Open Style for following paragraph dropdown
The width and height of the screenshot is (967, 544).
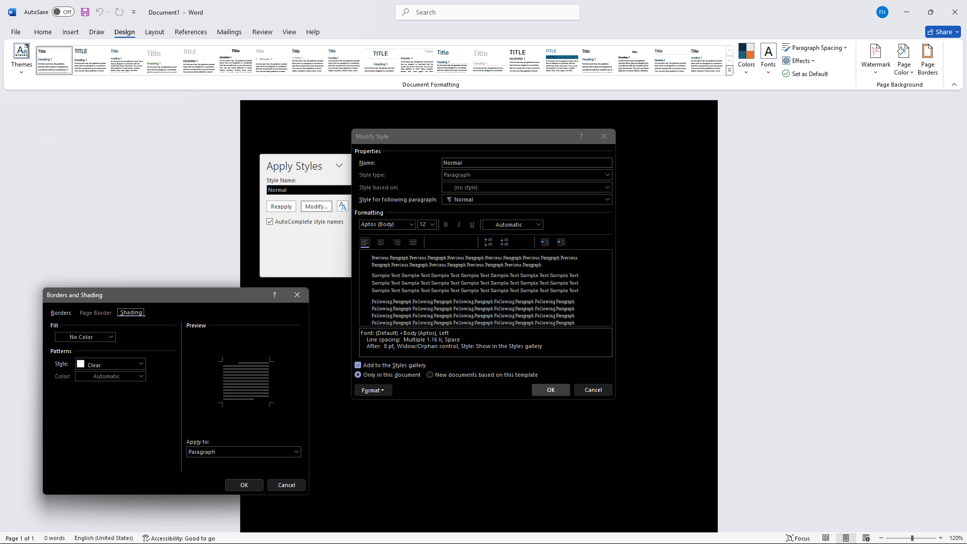527,199
